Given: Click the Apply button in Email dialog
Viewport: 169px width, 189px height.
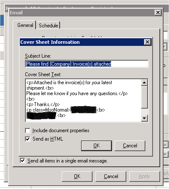Looking at the screenshot, I should pos(144,176).
